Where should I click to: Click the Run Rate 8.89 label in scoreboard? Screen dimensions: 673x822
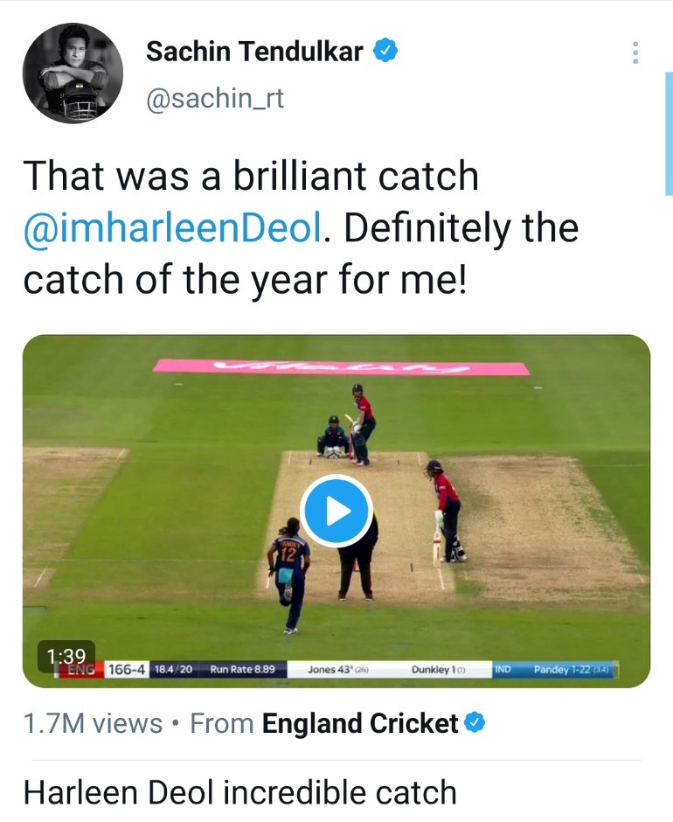243,670
